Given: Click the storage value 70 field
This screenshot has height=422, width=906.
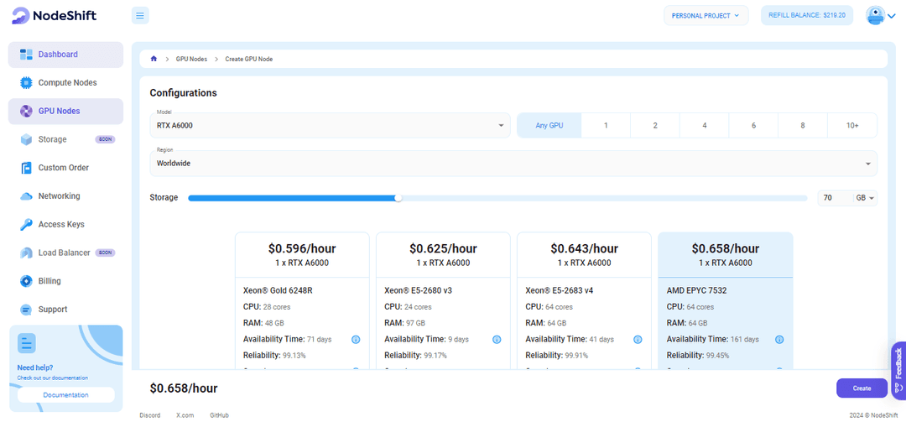Looking at the screenshot, I should point(835,198).
